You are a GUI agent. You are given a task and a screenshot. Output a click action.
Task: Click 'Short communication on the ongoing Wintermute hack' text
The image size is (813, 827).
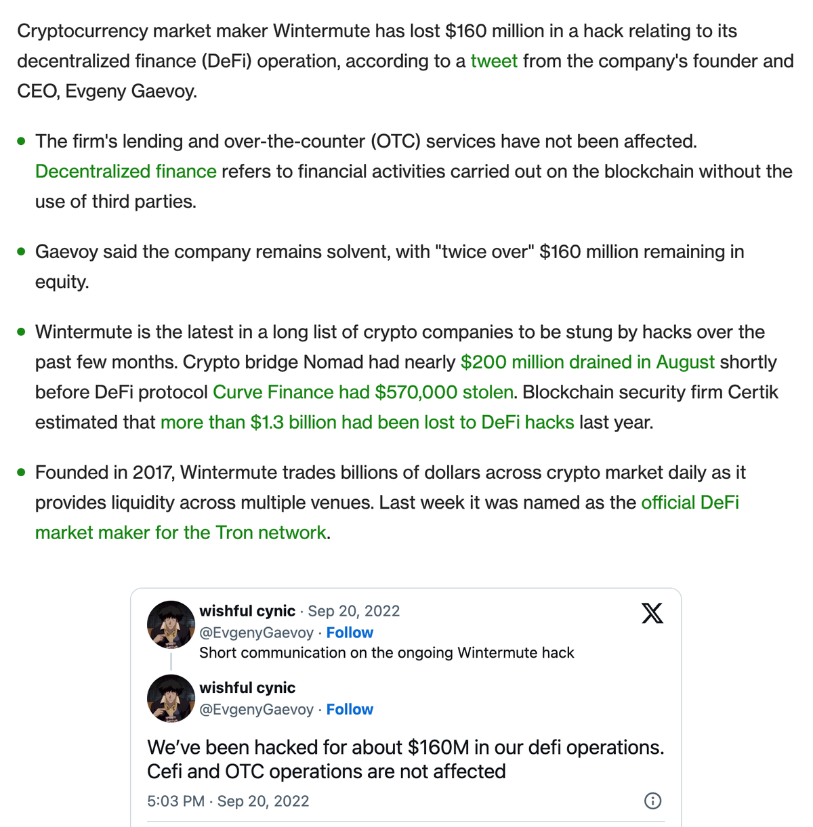tap(386, 653)
